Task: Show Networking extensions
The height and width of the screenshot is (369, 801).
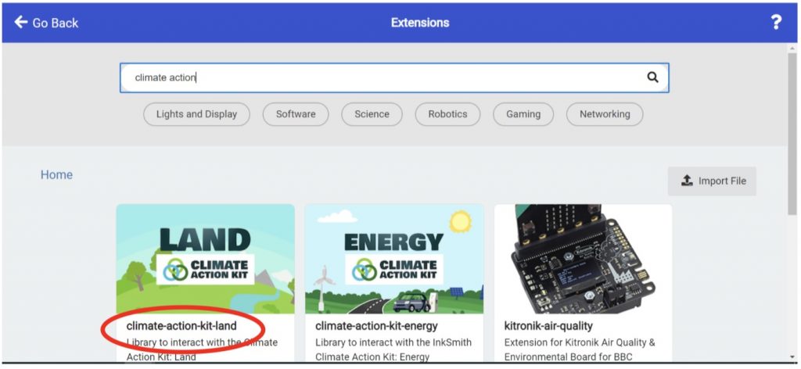Action: 605,114
